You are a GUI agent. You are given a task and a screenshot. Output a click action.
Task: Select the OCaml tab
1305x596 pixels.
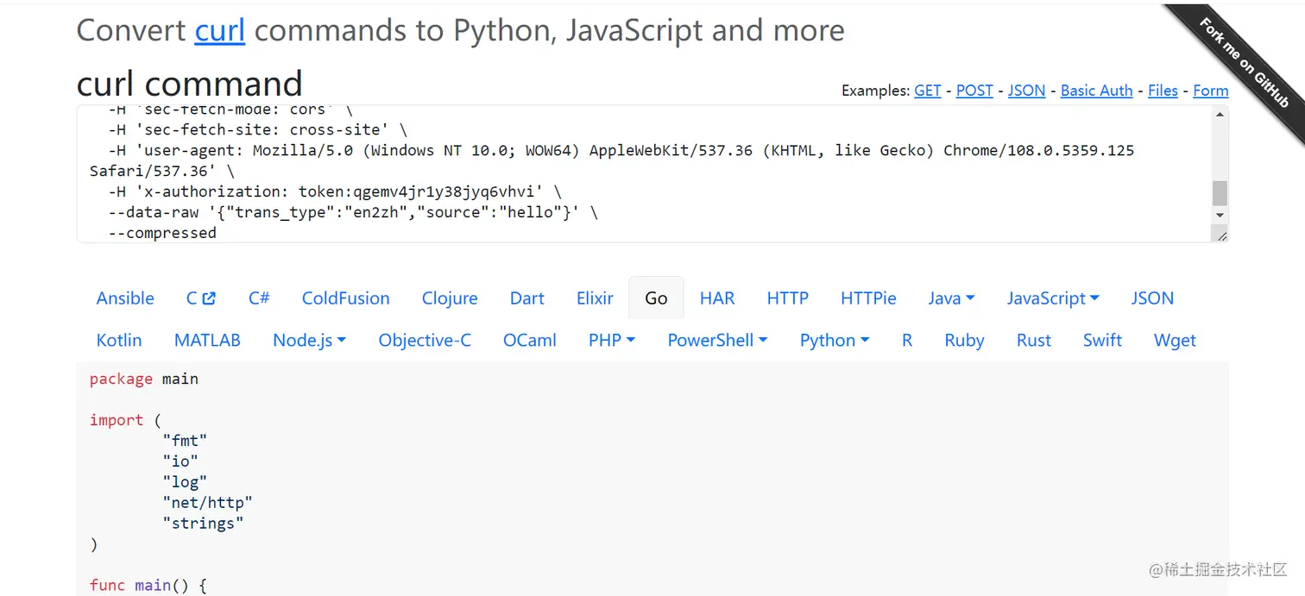530,341
